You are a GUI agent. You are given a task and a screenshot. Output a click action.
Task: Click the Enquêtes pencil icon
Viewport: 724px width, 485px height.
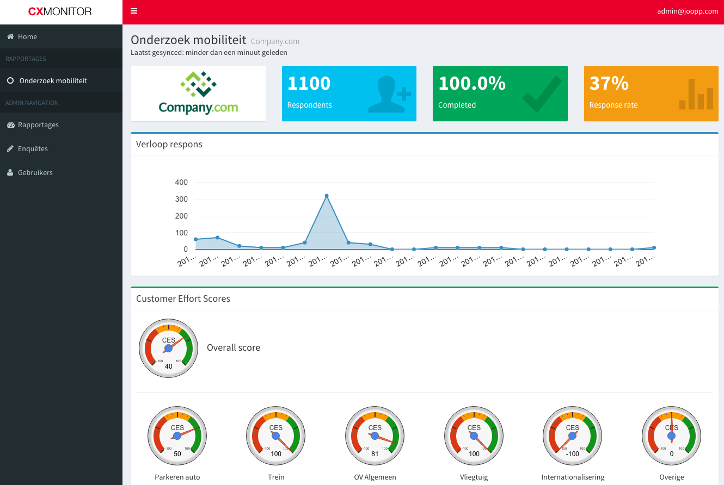pyautogui.click(x=10, y=149)
